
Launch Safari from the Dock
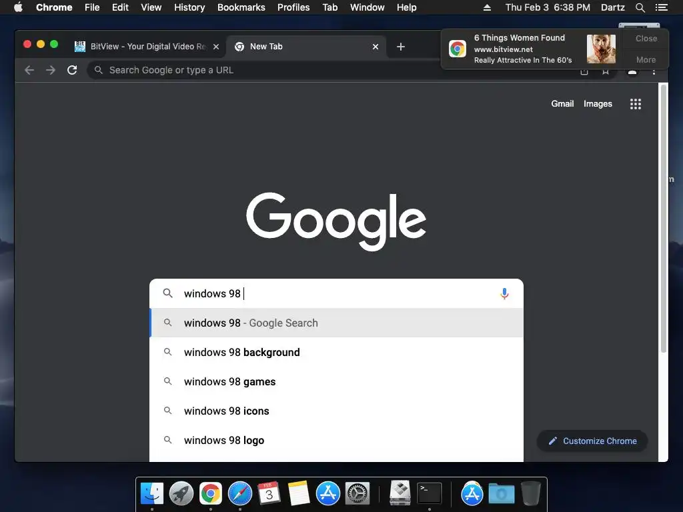tap(240, 494)
